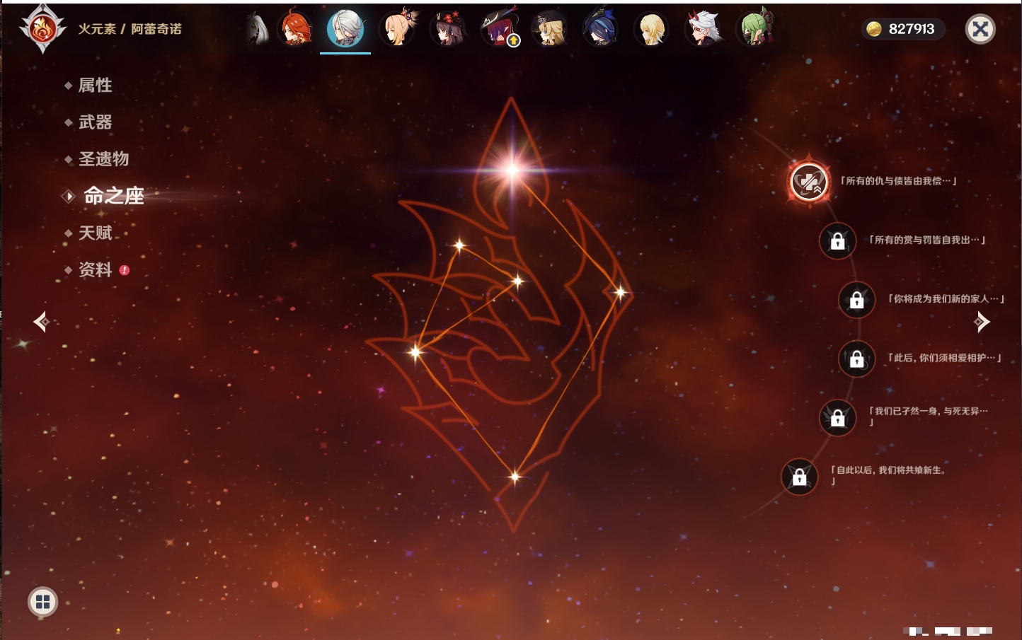
Task: Go to the previous character with left arrow
Action: 41,322
